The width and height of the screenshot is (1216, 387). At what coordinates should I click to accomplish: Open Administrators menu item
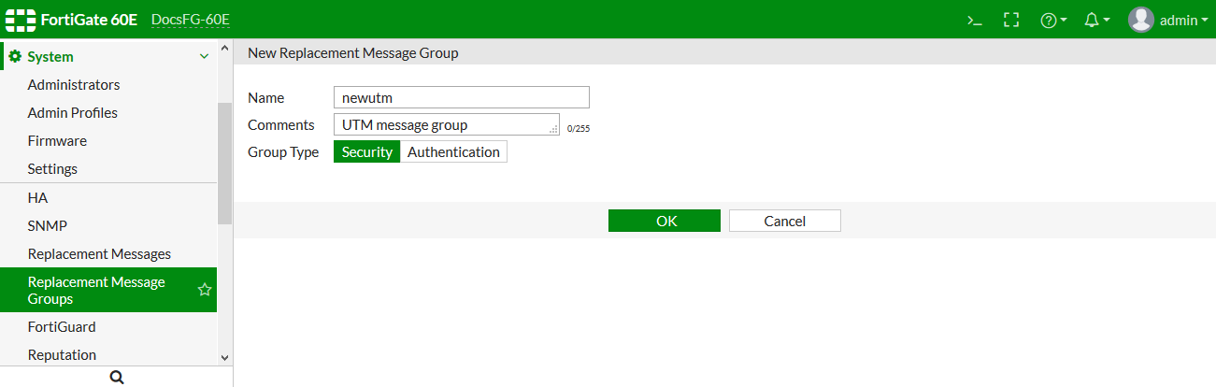click(x=74, y=85)
